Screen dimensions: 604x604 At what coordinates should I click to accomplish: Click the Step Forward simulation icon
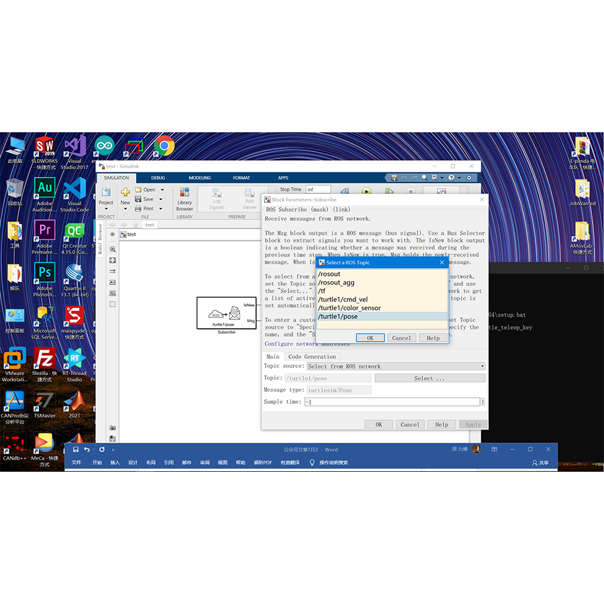[x=390, y=191]
